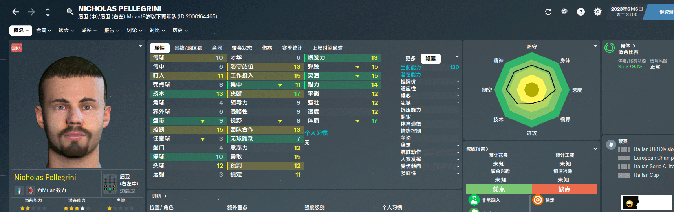Viewport: 674px width, 212px height.
Task: Expand the radar chart panel chevron
Action: point(595,46)
